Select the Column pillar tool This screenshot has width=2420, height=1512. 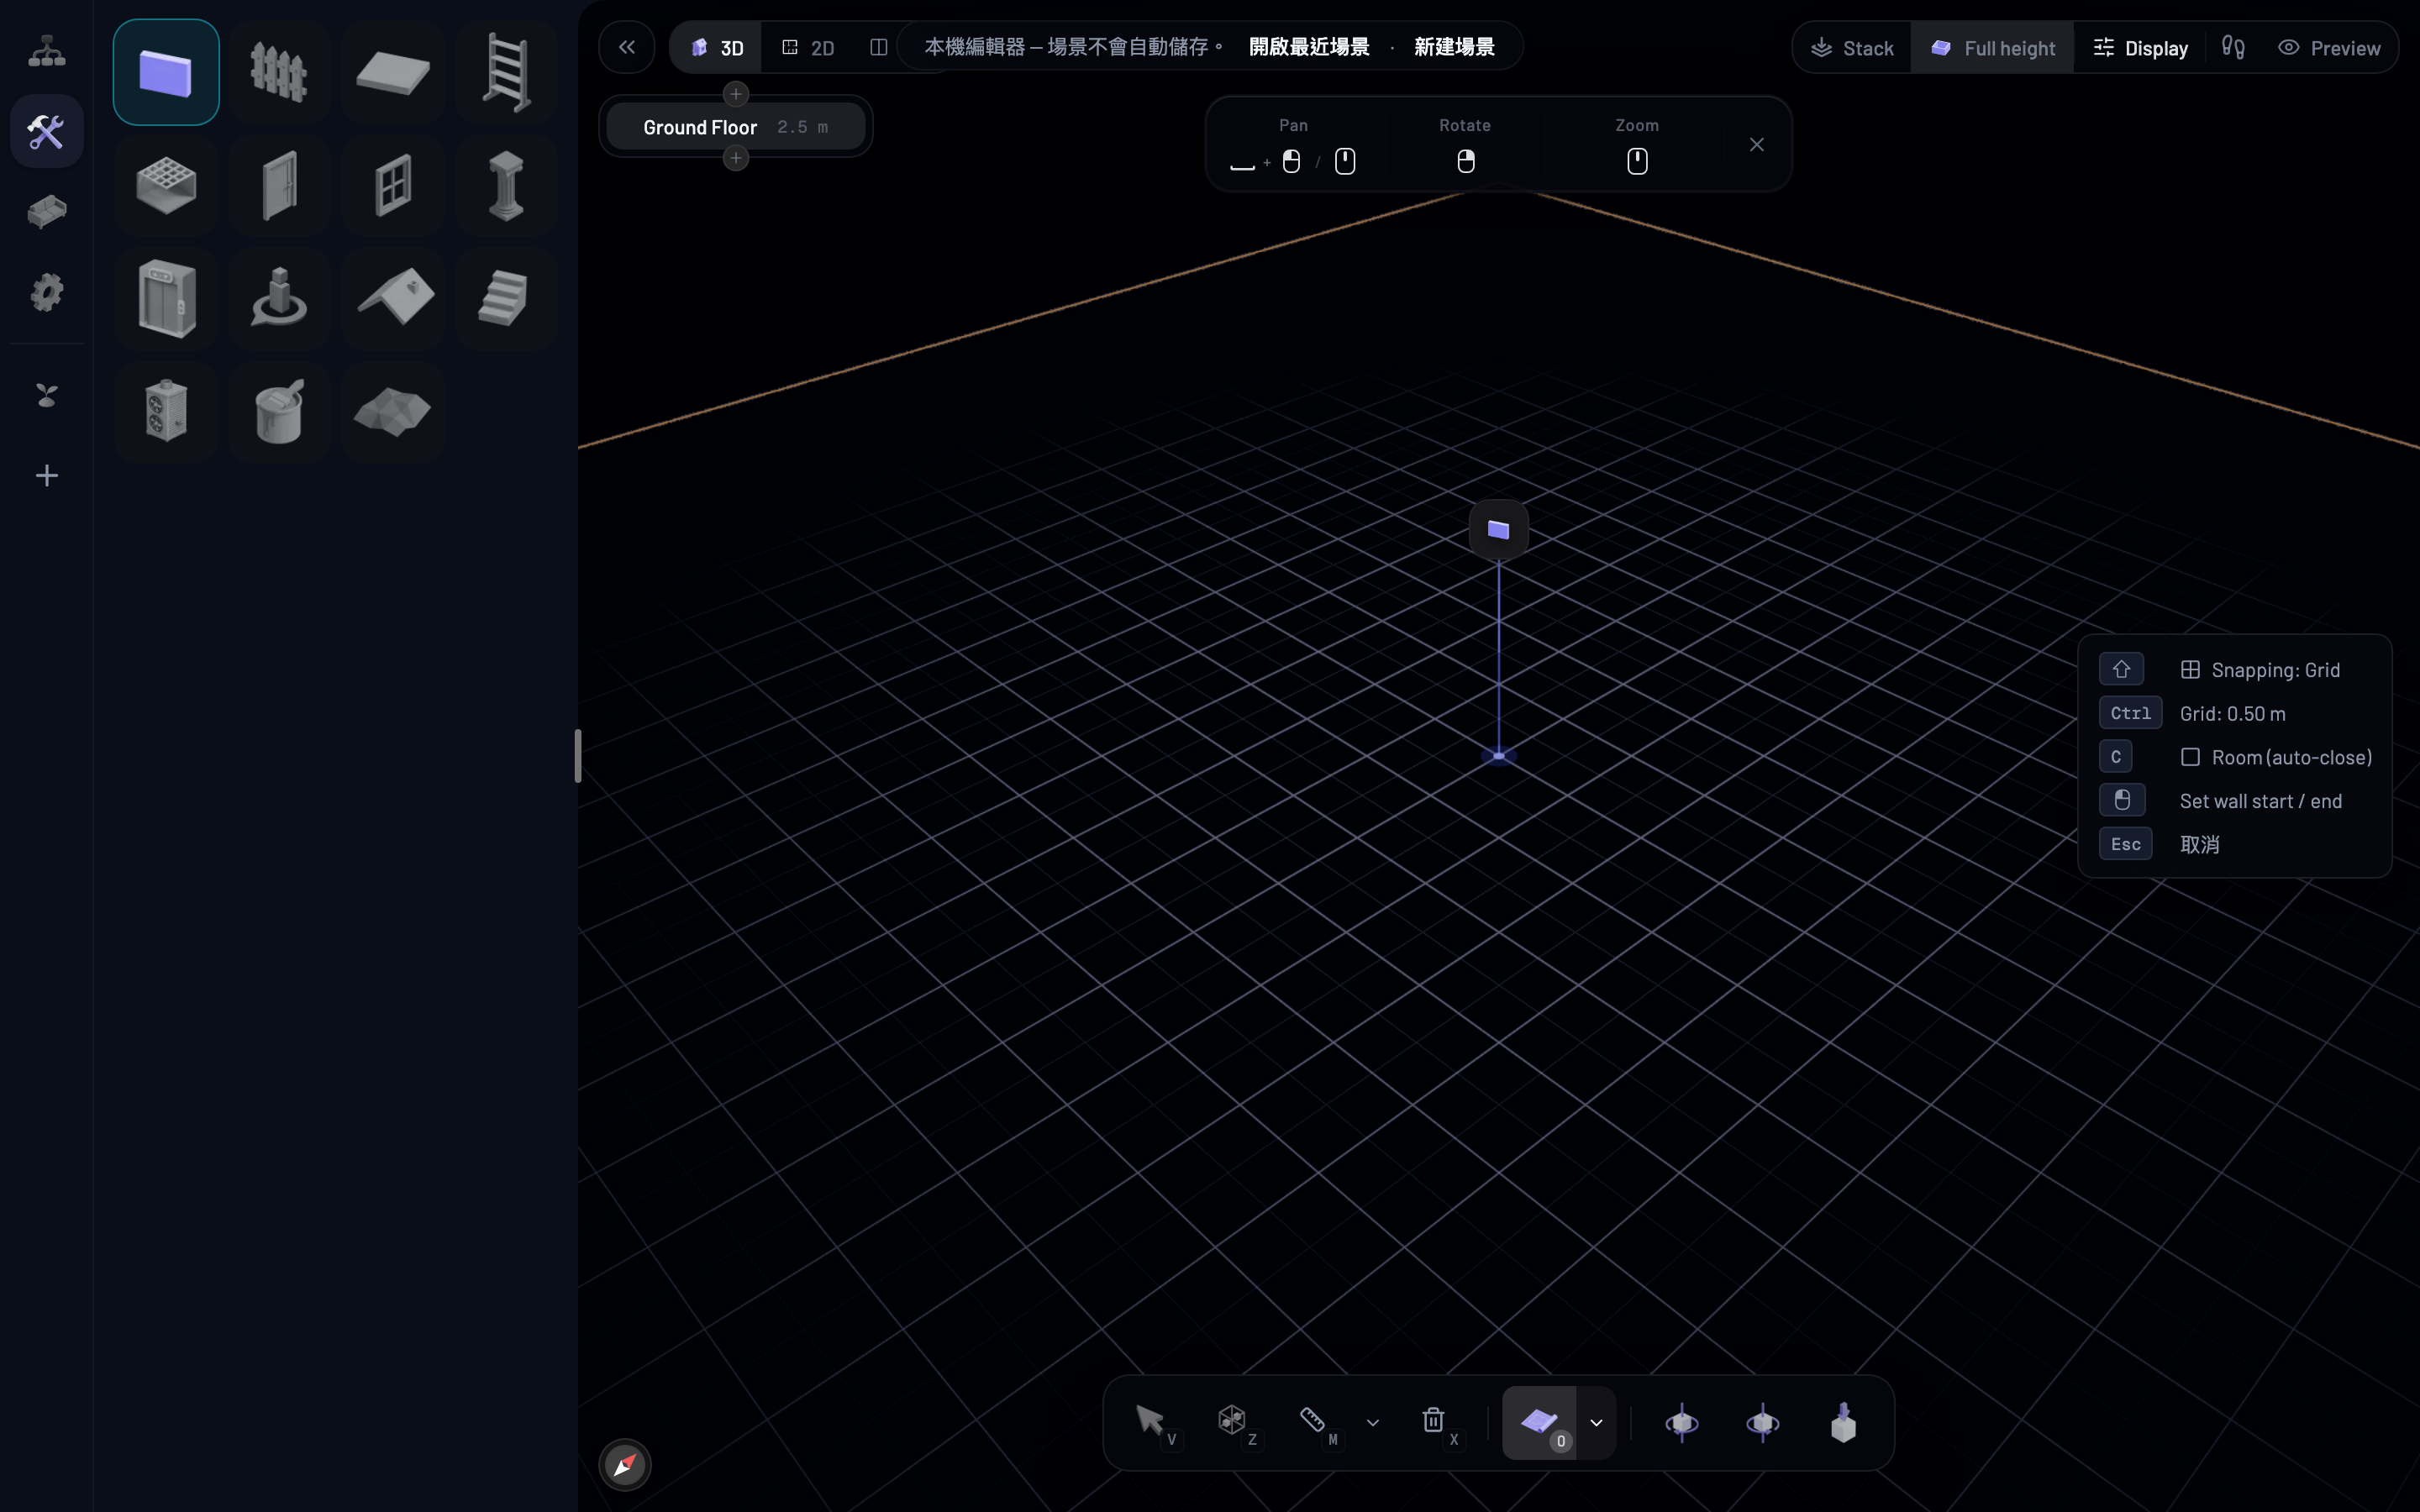(x=506, y=185)
